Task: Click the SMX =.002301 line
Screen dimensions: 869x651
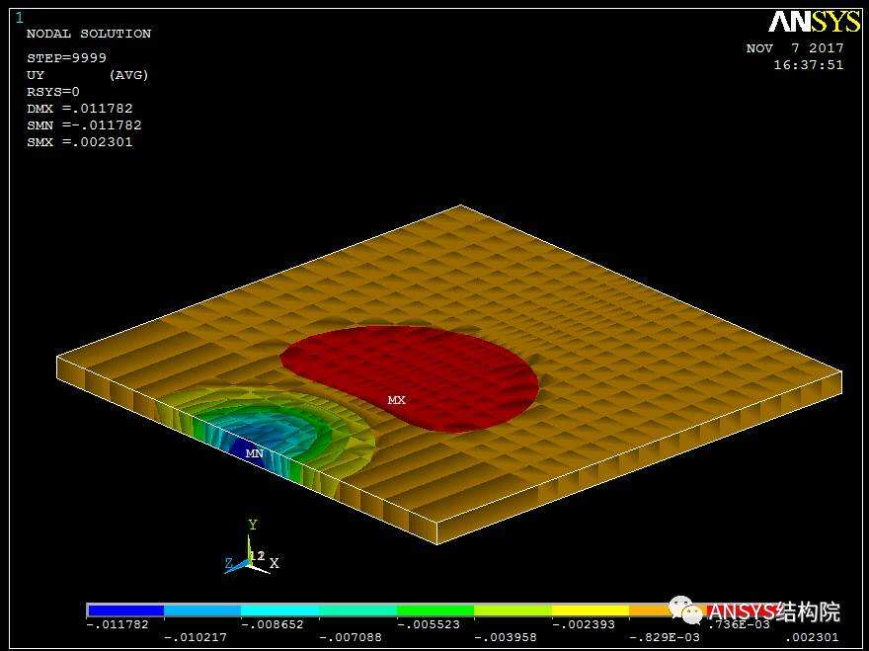Action: tap(80, 142)
